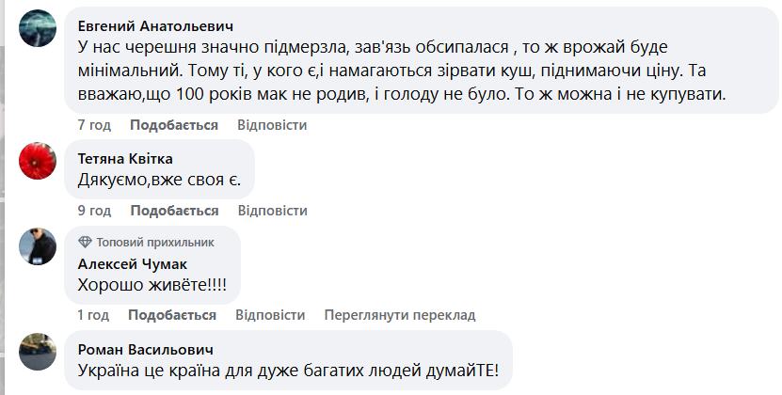
Task: Like Евгений Анатольевич's cherry comment
Action: coord(174,125)
